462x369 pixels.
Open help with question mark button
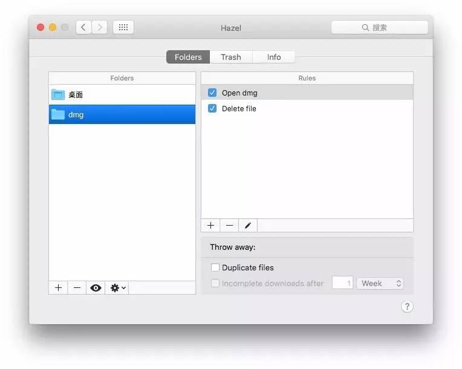click(x=407, y=307)
